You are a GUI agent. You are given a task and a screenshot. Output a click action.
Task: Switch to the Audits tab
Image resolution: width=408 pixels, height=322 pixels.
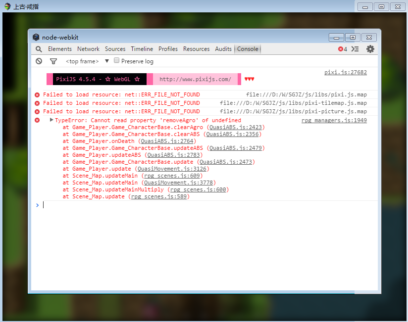(223, 49)
